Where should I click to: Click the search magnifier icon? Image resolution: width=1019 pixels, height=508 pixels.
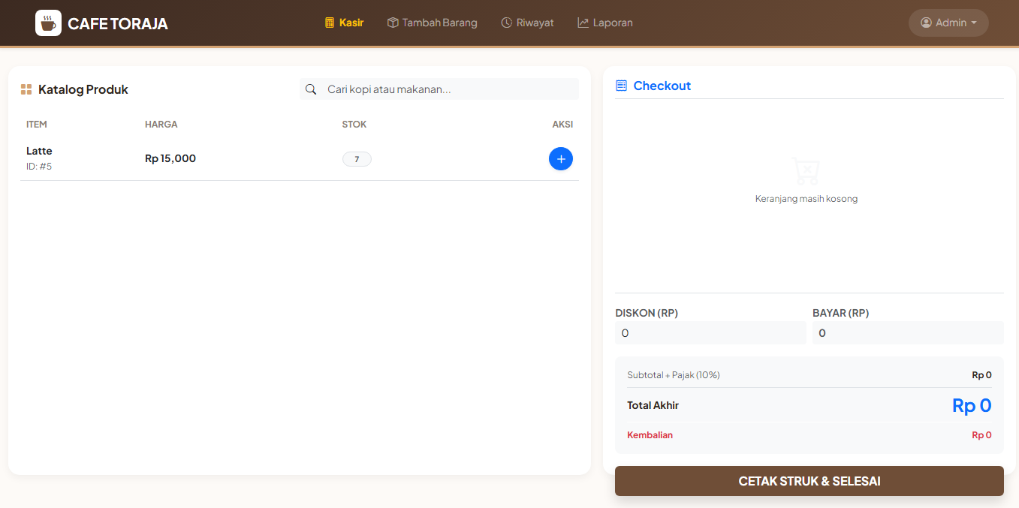[311, 89]
